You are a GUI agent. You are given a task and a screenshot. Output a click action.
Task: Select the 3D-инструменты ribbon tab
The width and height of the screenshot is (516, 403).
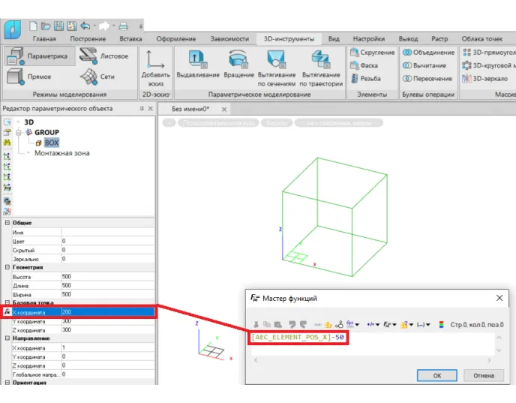tap(289, 39)
